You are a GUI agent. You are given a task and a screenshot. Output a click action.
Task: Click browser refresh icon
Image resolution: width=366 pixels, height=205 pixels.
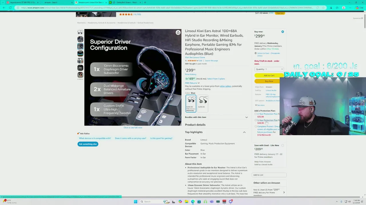click(x=10, y=8)
